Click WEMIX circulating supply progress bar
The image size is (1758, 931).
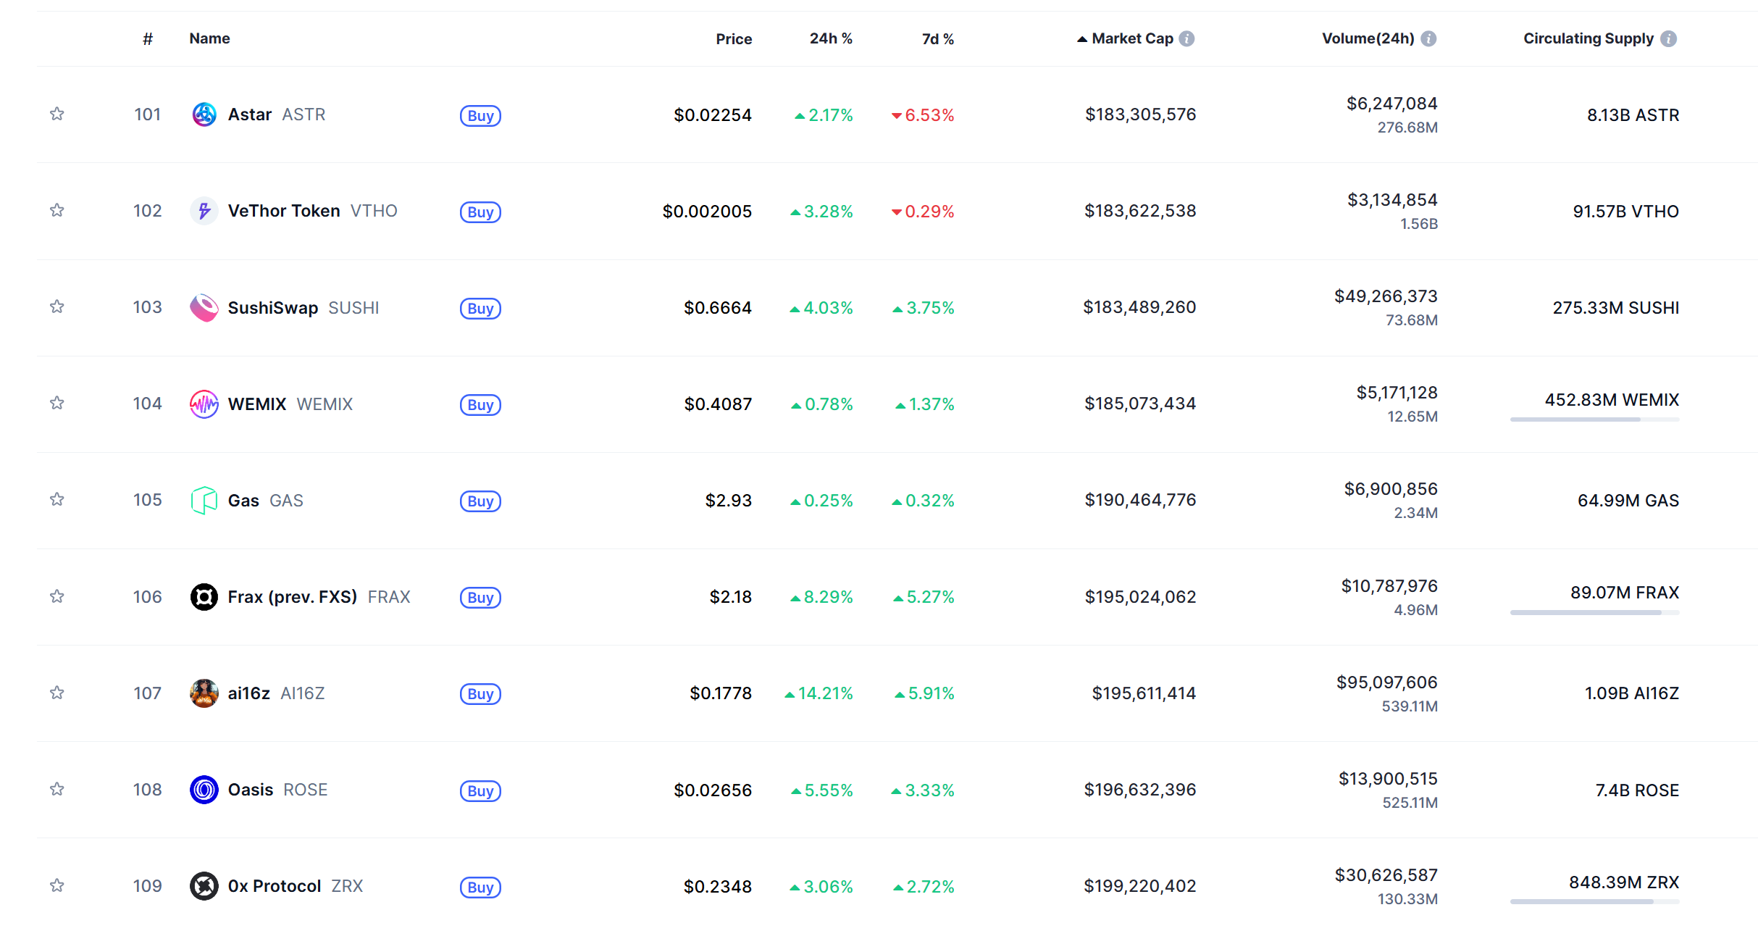[x=1594, y=419]
